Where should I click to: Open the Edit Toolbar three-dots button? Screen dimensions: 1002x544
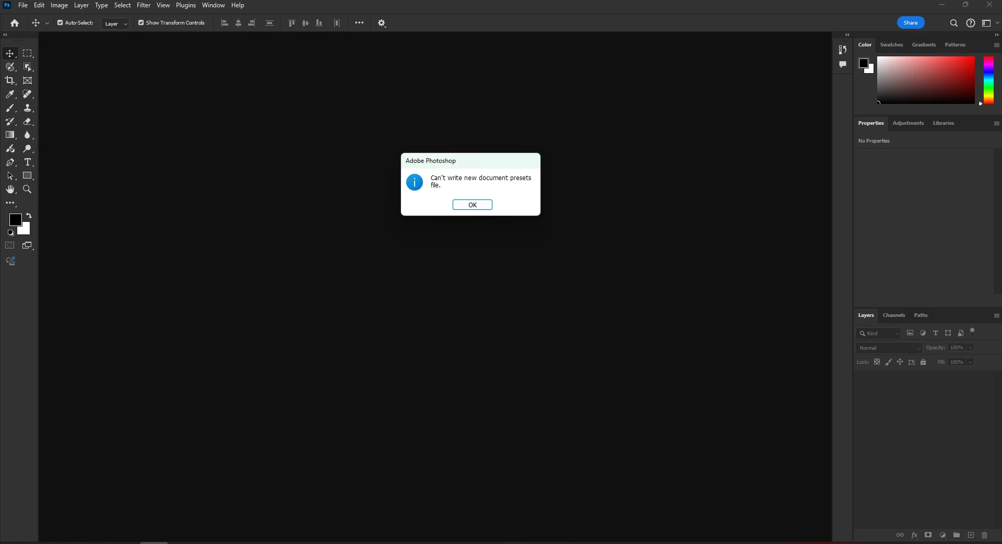point(10,203)
